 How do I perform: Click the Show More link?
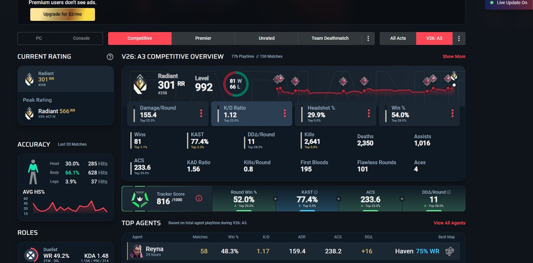[x=454, y=57]
